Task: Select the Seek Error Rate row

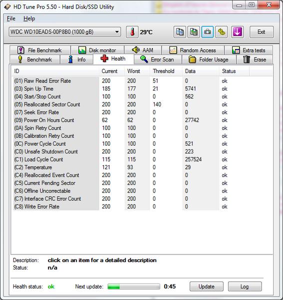Action: 132,112
